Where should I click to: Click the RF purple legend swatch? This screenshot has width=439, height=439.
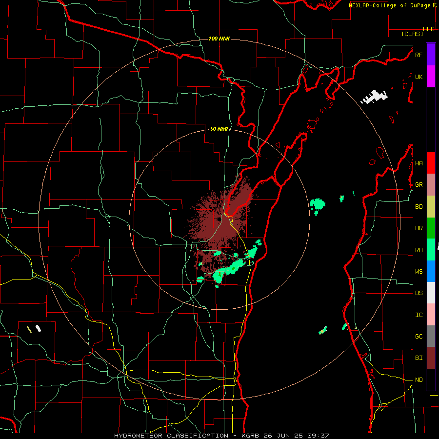pos(431,55)
